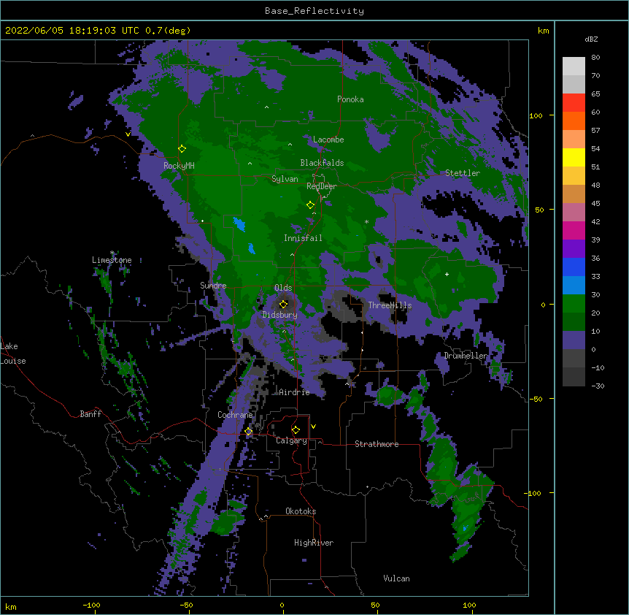Select the RockyMH label

tap(179, 166)
